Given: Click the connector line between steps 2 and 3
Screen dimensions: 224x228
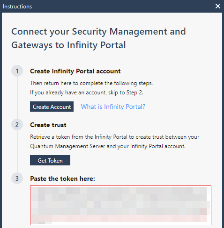Looking at the screenshot, I should pos(18,151).
